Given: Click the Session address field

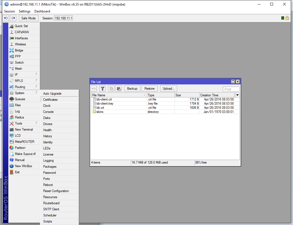Looking at the screenshot, I should pyautogui.click(x=63, y=18).
